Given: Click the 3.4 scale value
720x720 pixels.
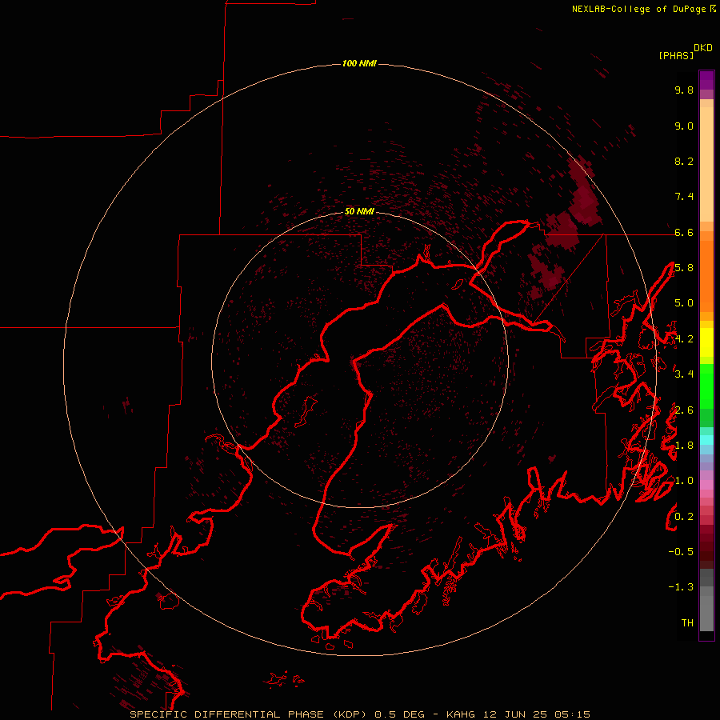Looking at the screenshot, I should click(684, 374).
